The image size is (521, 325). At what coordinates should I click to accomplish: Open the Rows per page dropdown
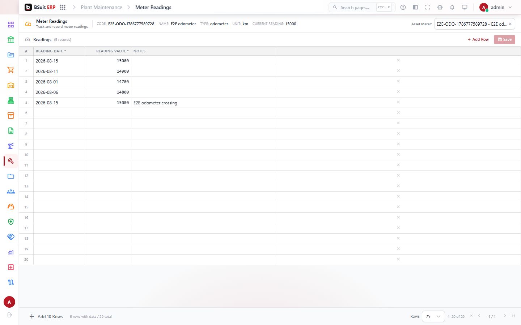tap(433, 316)
